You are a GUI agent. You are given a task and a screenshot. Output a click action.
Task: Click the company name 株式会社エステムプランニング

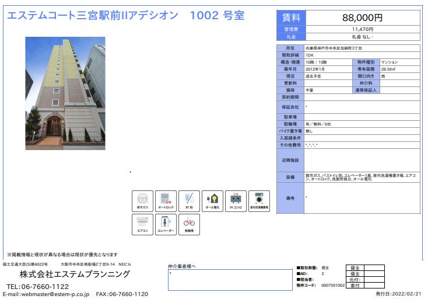click(x=75, y=274)
